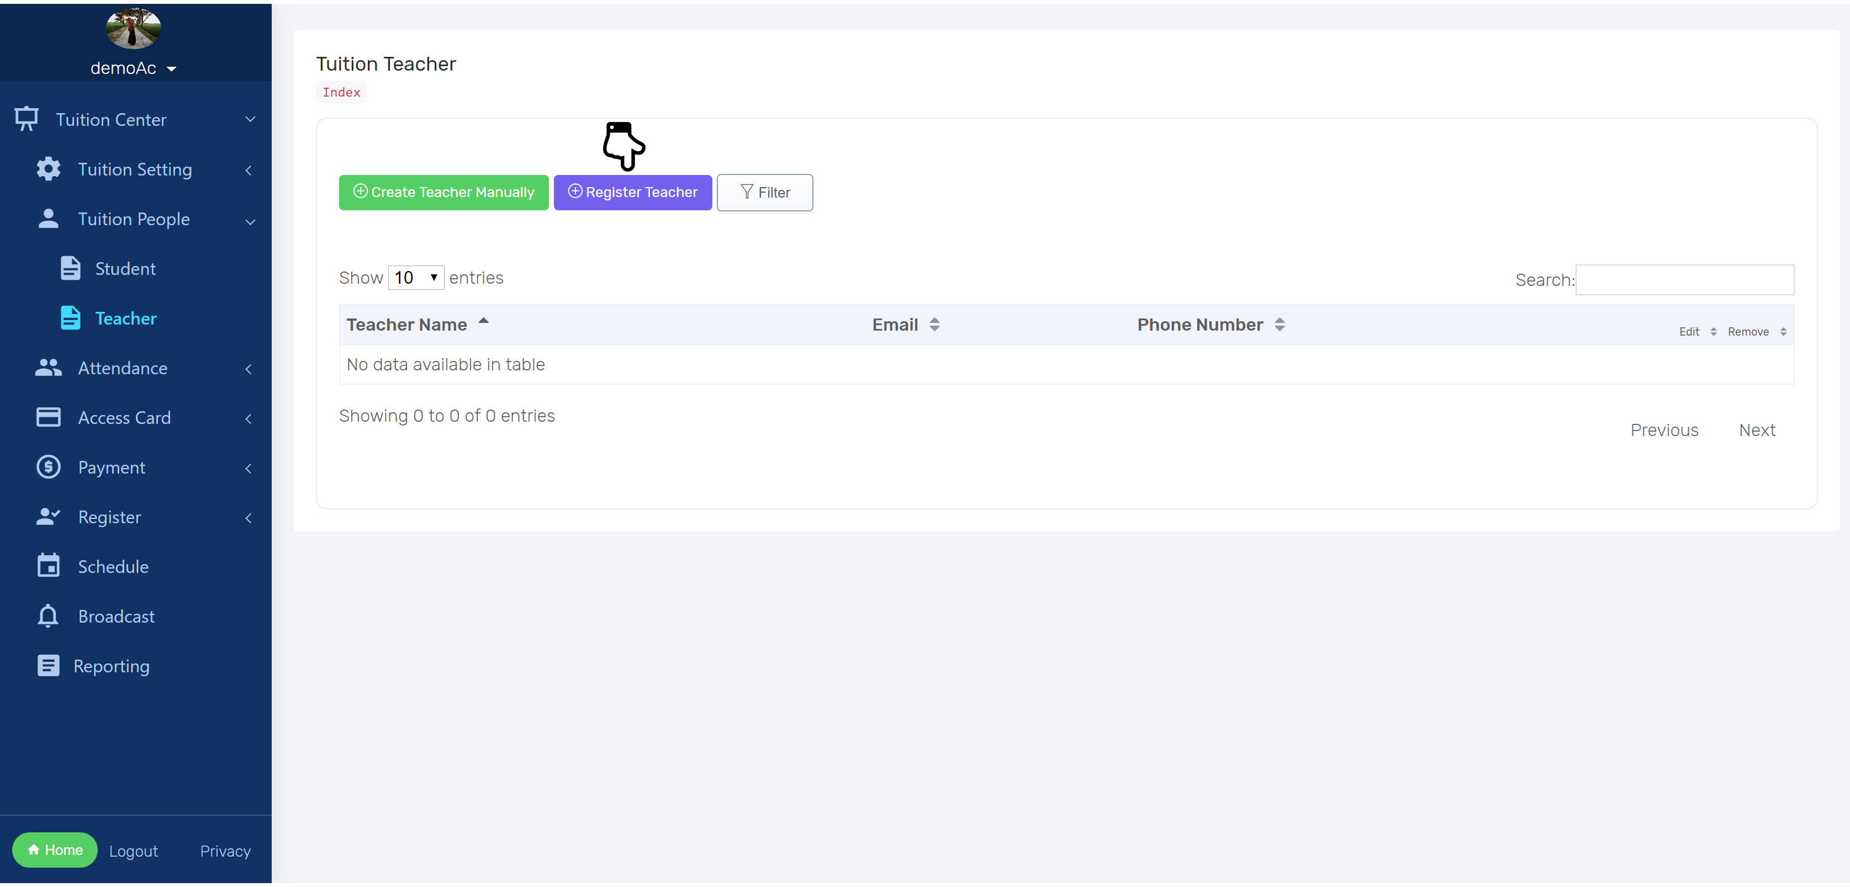
Task: Focus the table Search field
Action: (x=1684, y=280)
